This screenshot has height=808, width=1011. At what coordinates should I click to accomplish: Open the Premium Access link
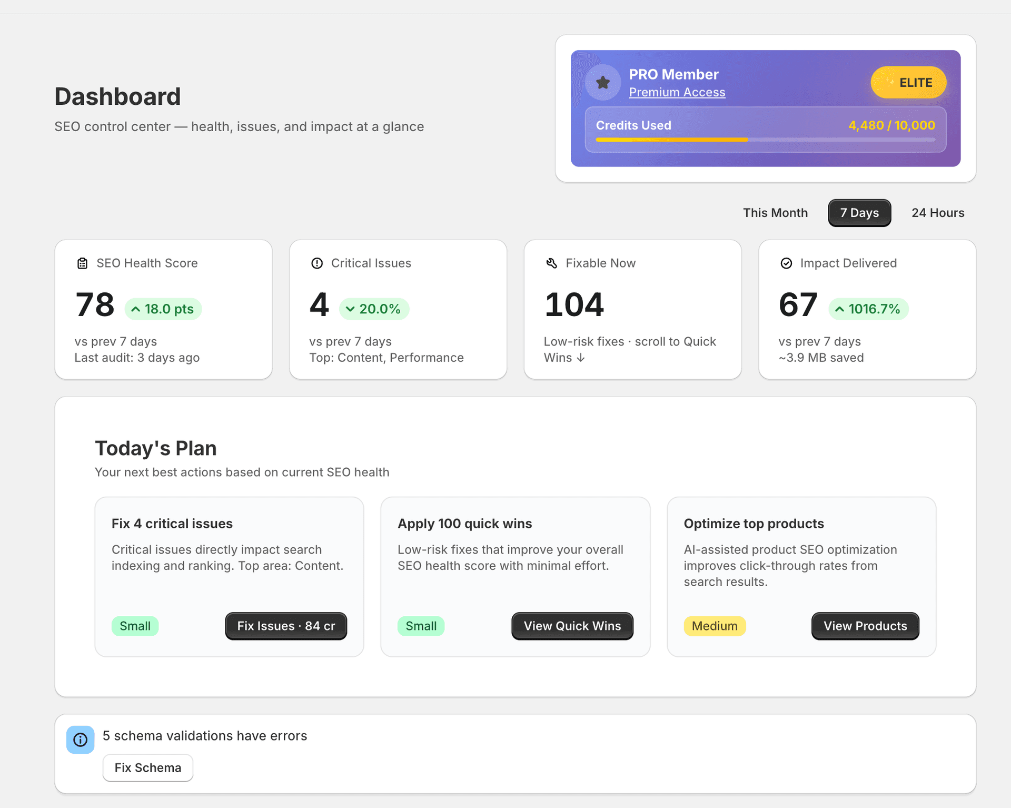click(x=677, y=92)
